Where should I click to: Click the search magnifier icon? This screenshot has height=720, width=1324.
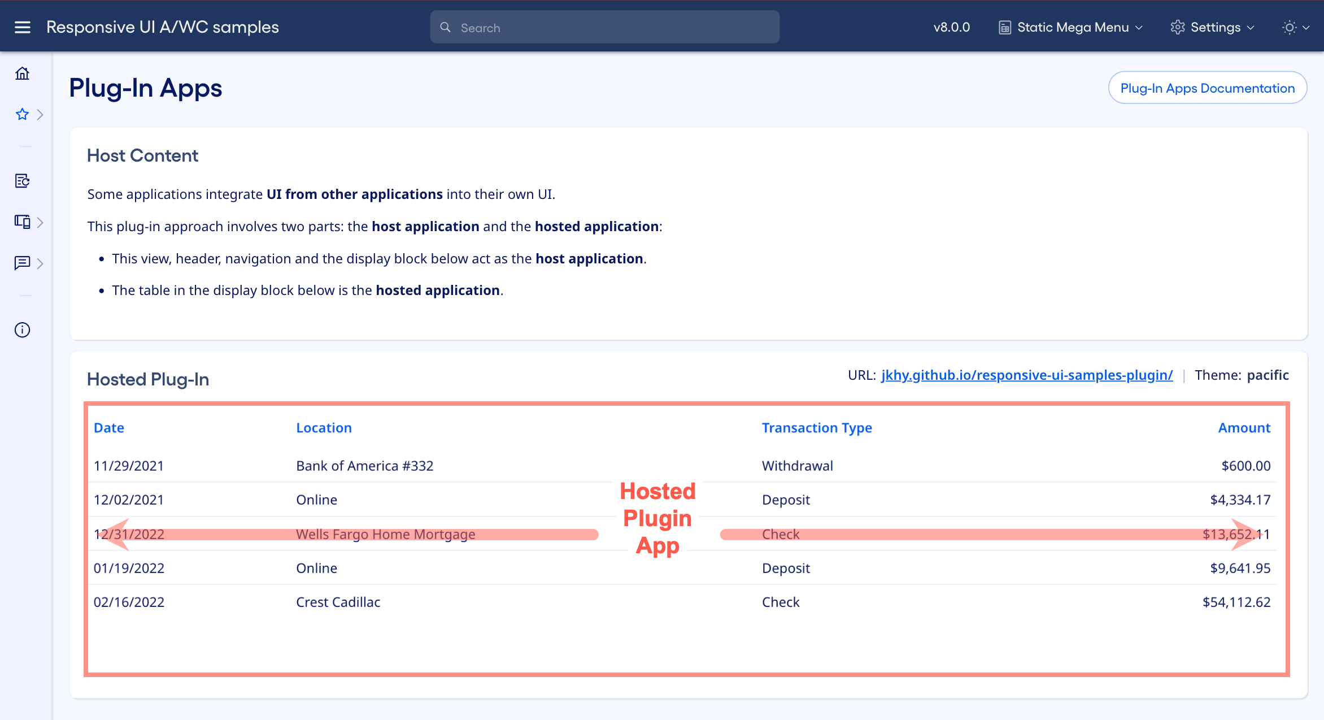445,27
